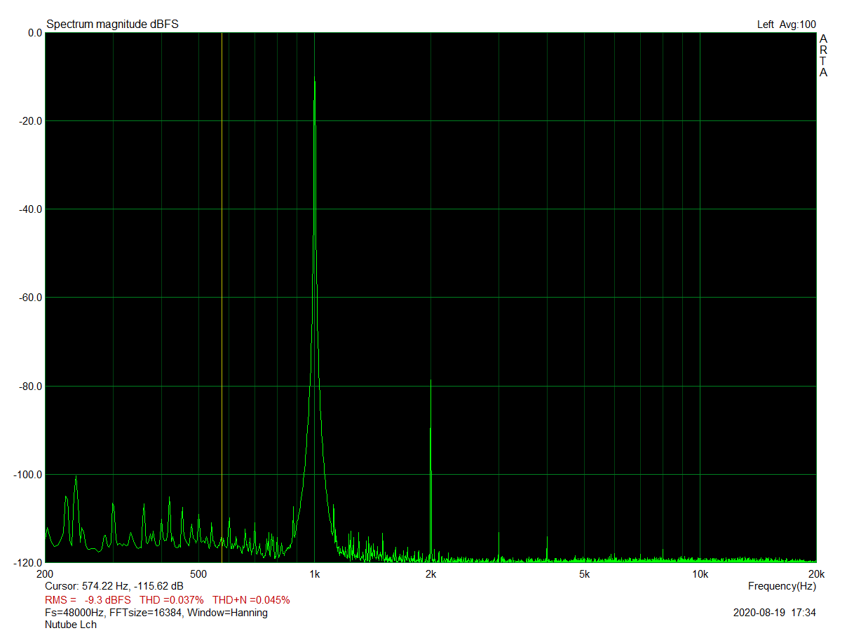Screen dimensions: 861x633
Task: Click the 'Left Avg:100' label
Action: (787, 25)
